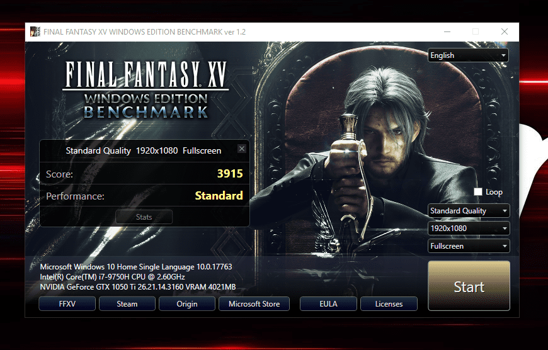The width and height of the screenshot is (548, 350).
Task: Minimize the benchmark window
Action: tap(447, 31)
